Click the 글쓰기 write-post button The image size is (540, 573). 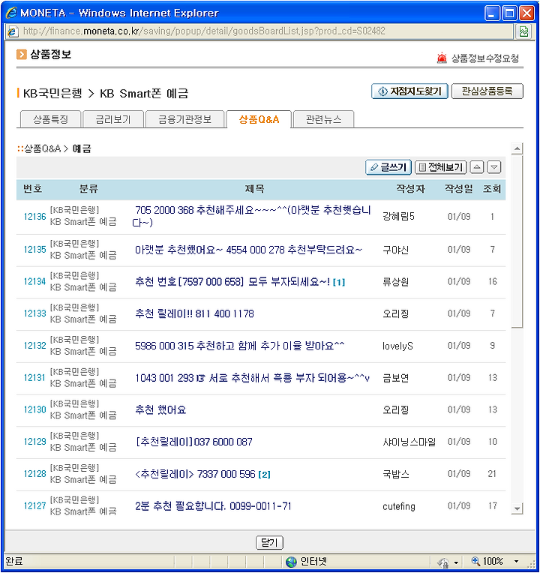[x=388, y=167]
